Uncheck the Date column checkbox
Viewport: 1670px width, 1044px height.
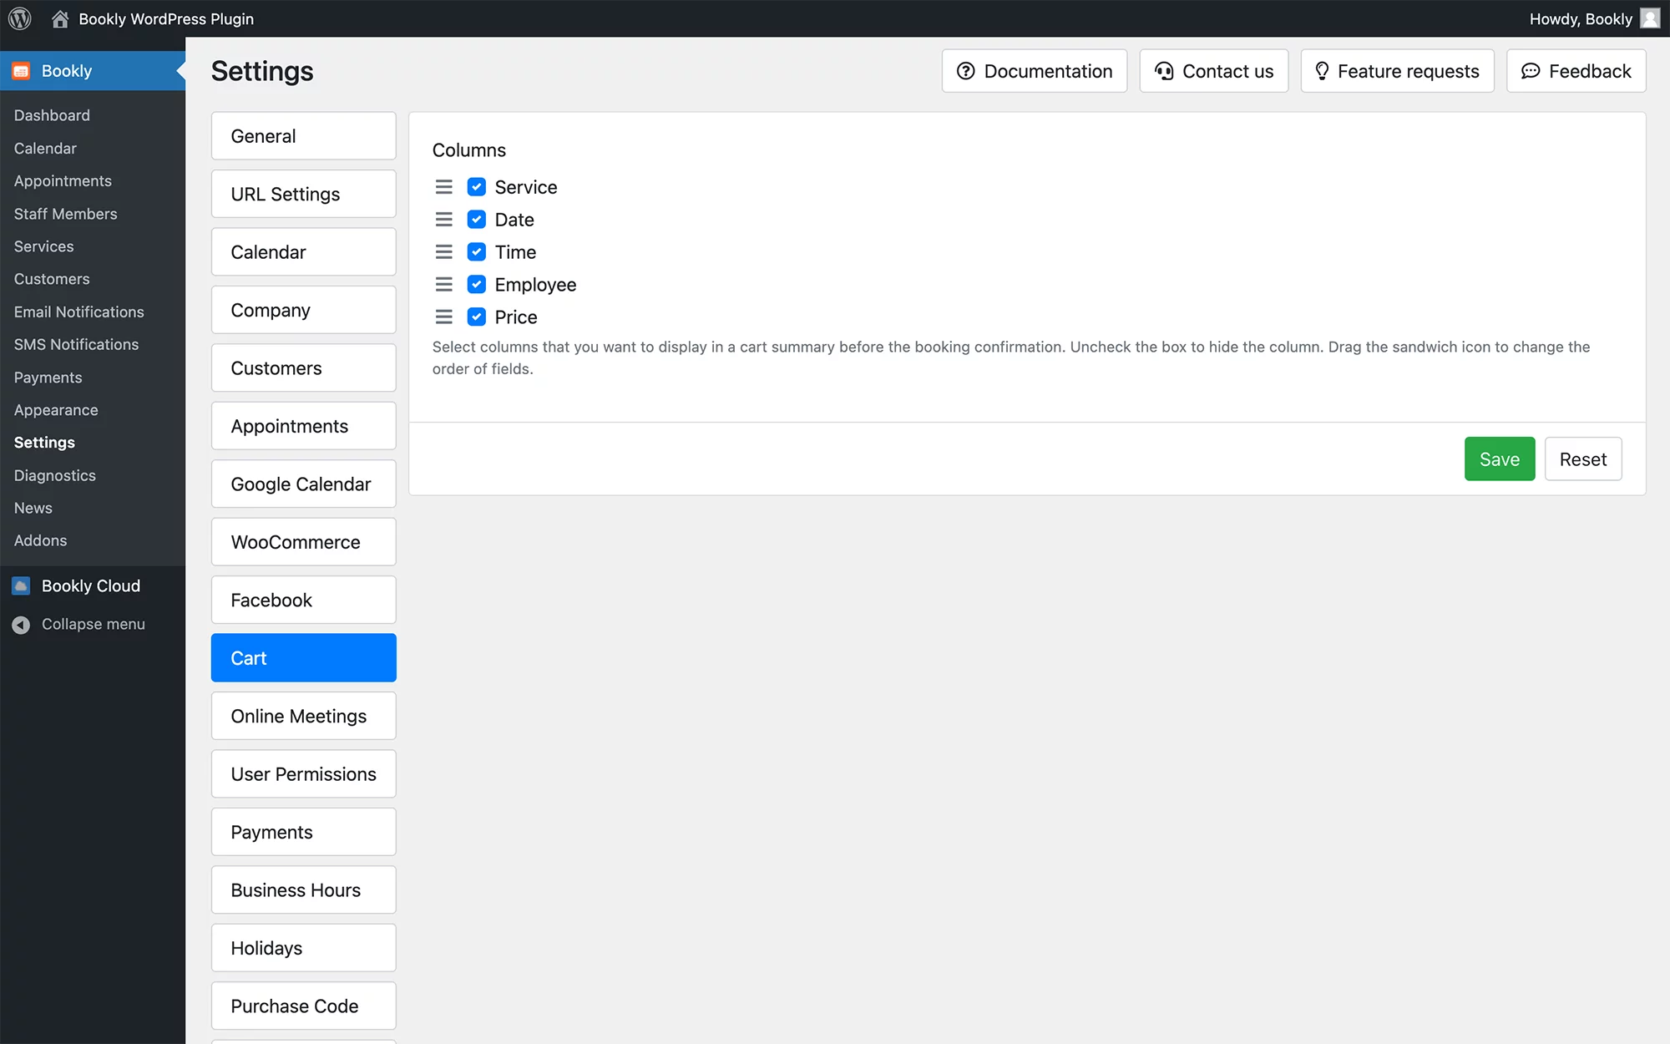click(477, 220)
